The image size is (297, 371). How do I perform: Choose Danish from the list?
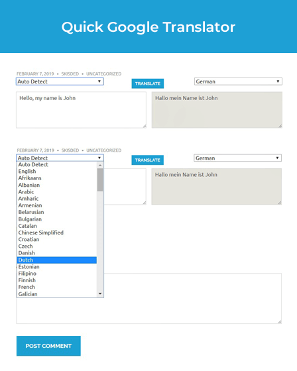coord(57,253)
